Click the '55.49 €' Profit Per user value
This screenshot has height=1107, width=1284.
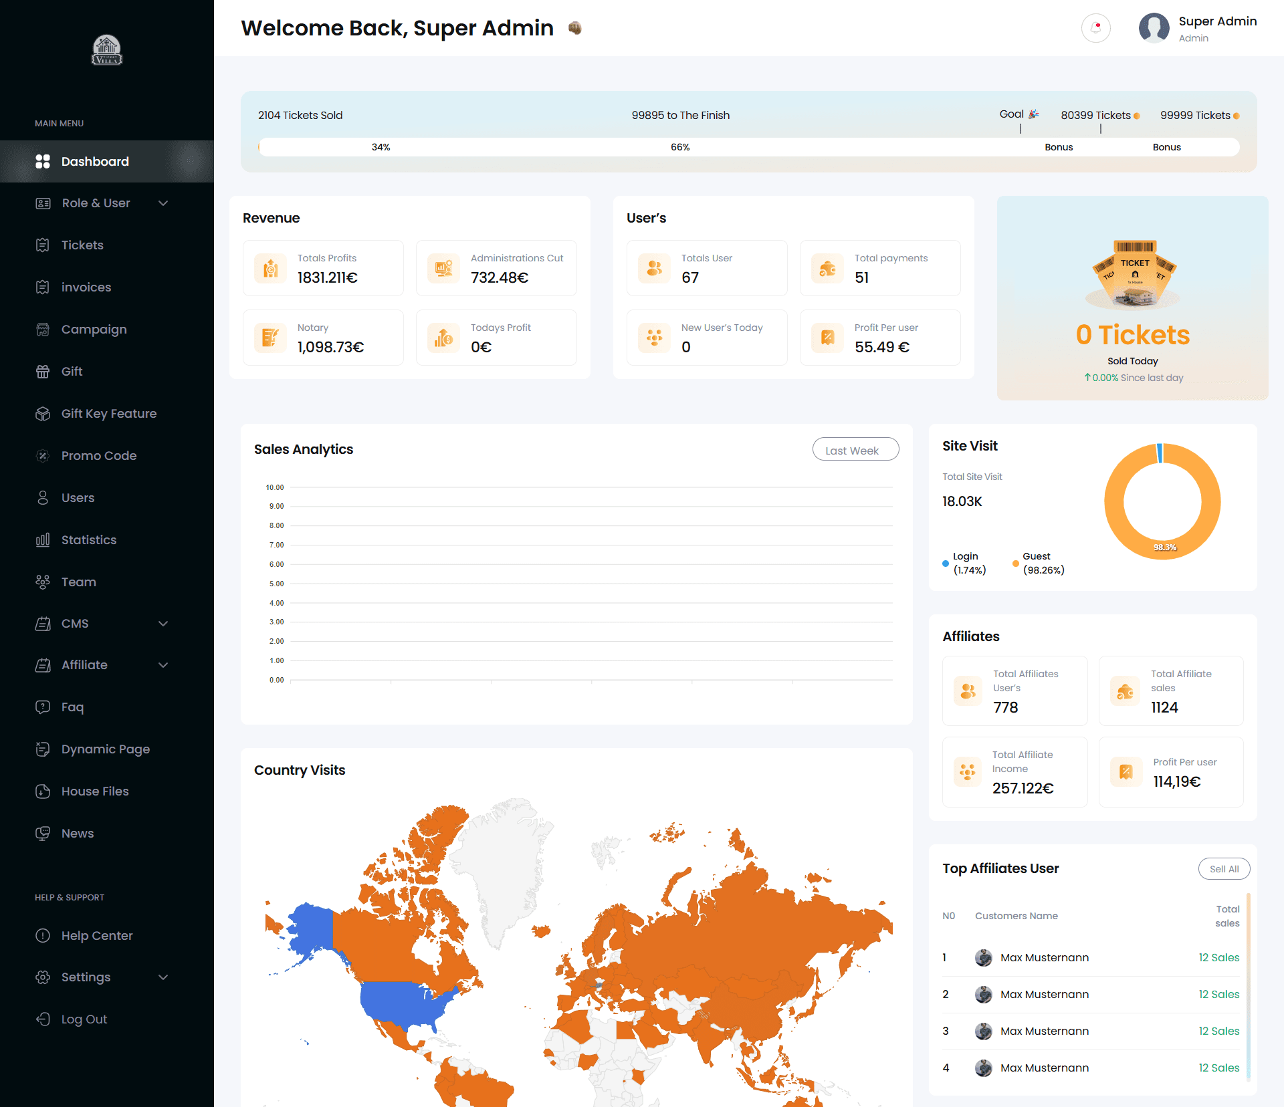(x=882, y=347)
